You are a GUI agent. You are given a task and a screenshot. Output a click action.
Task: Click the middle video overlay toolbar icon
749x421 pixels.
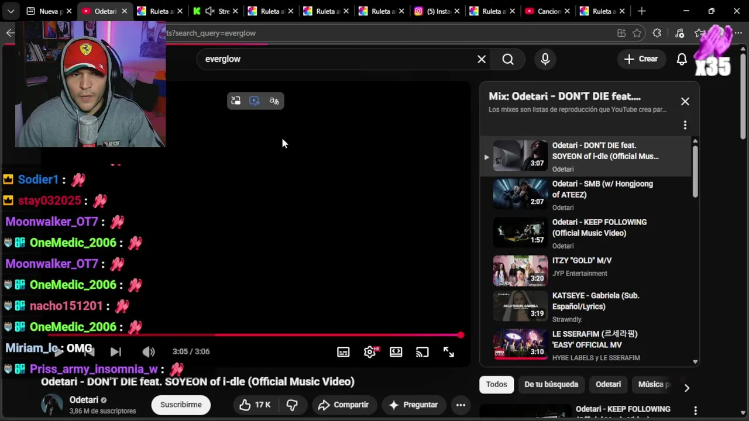(x=255, y=101)
